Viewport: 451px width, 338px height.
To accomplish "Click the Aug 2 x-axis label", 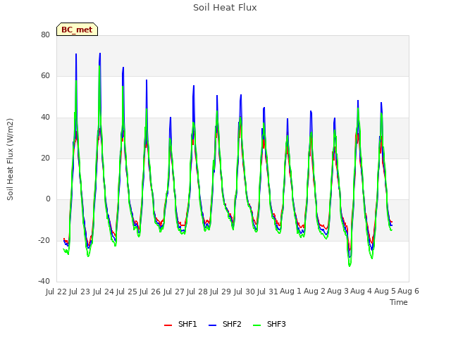I will pos(314,292).
